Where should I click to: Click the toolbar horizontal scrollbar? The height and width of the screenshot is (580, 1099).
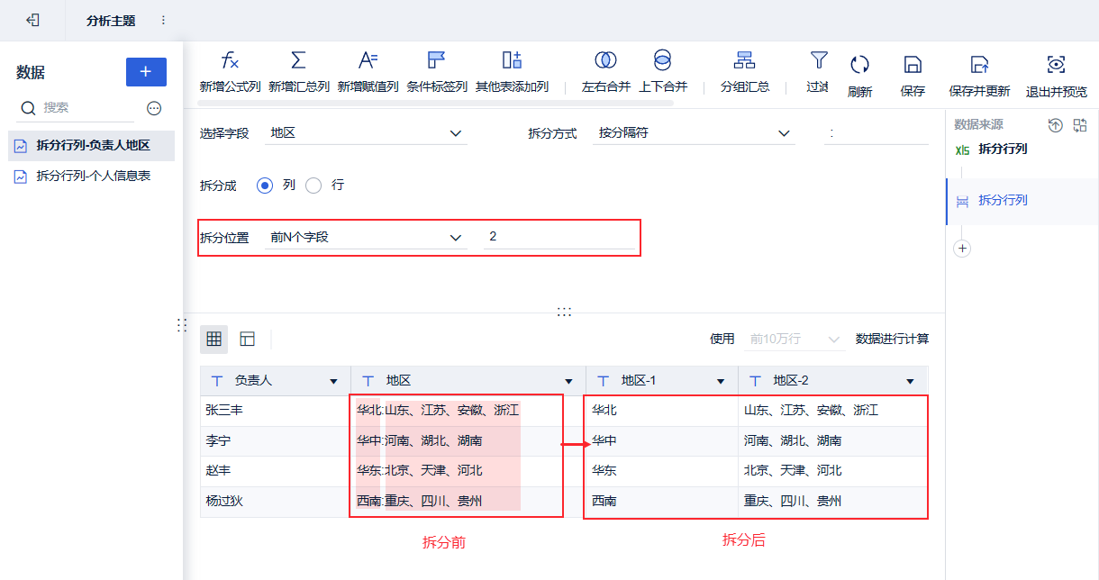(x=436, y=103)
